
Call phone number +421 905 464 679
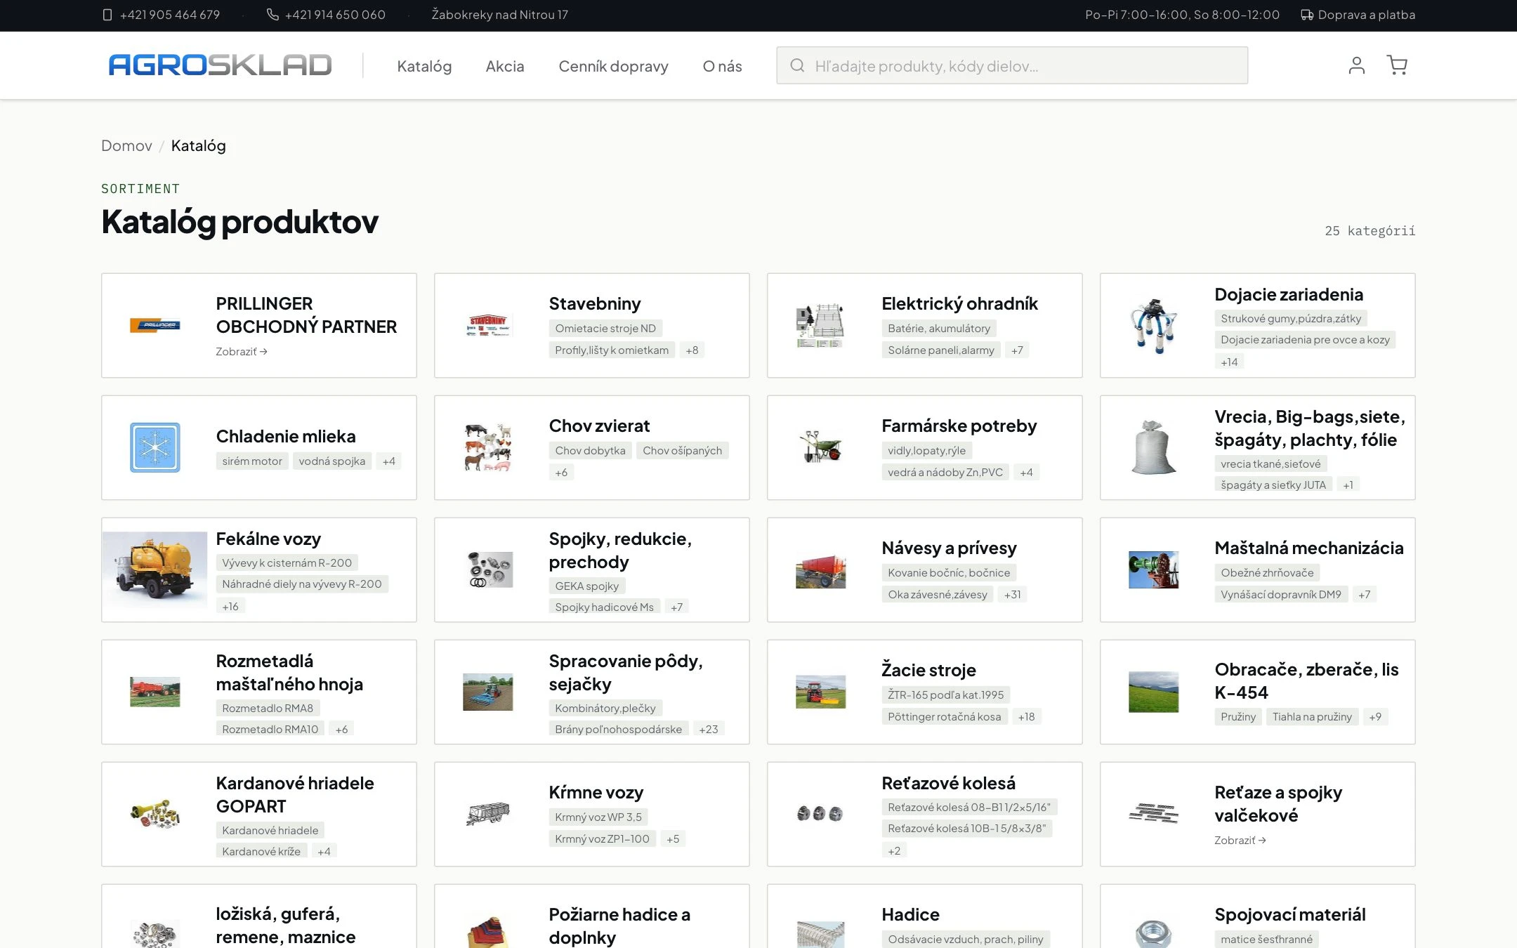click(x=170, y=15)
